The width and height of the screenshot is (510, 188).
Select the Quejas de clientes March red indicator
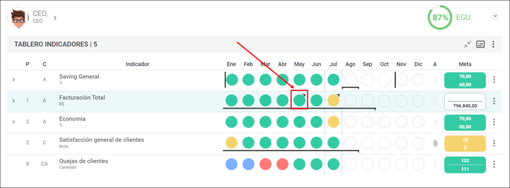(265, 164)
